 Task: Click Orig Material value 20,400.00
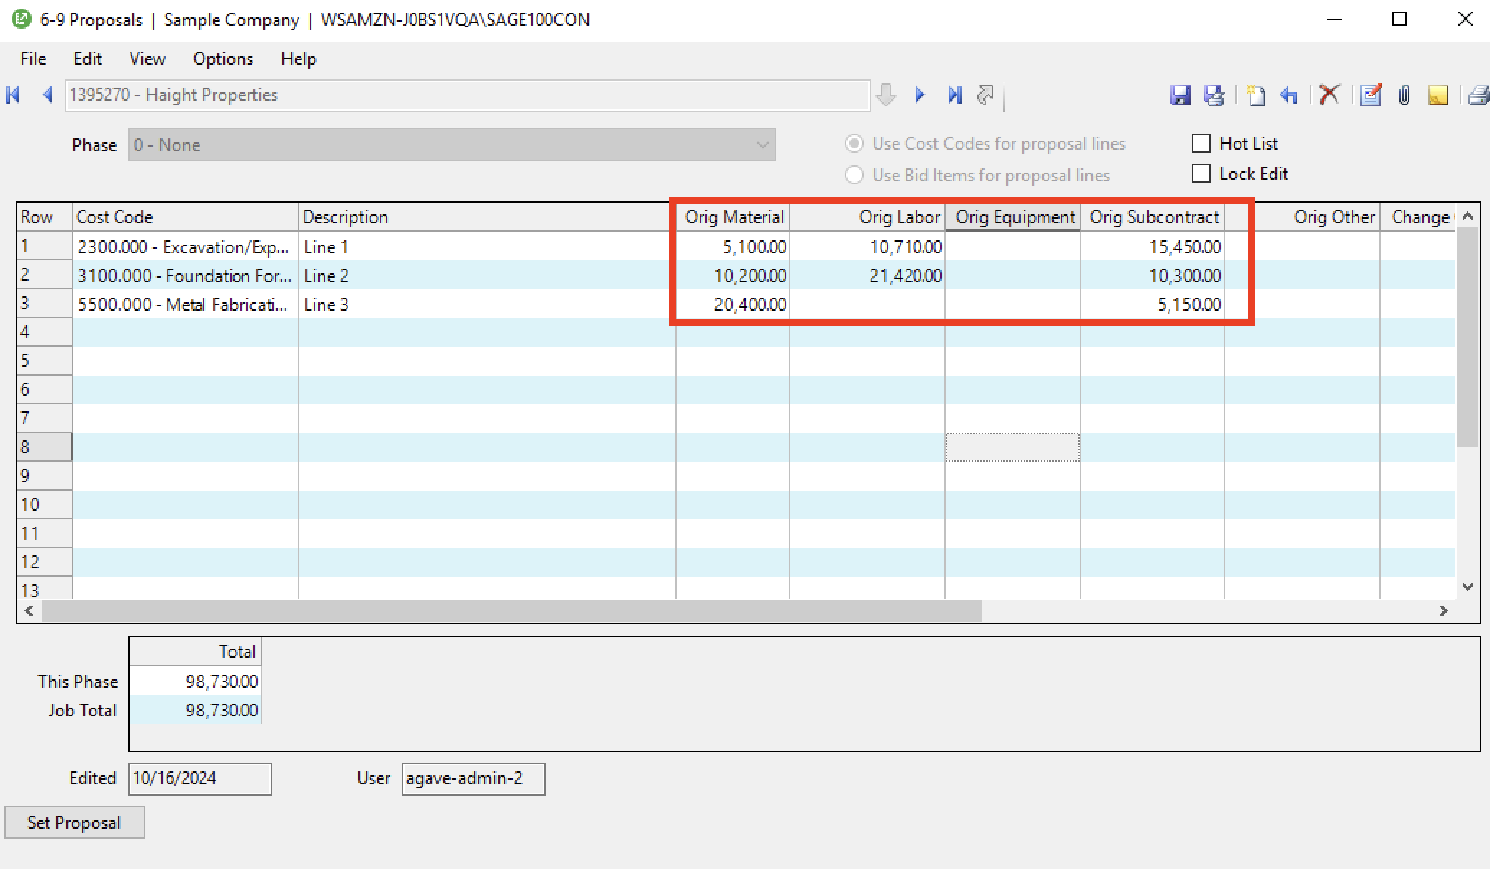733,304
